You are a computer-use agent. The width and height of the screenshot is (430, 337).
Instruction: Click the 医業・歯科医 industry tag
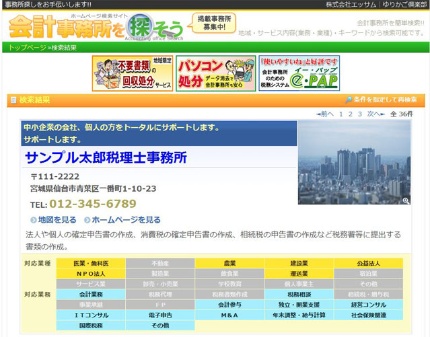91,263
